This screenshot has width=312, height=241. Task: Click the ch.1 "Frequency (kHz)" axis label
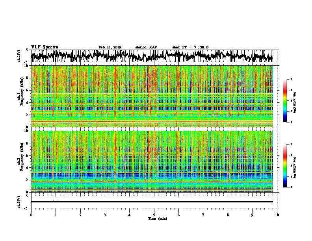[x=22, y=91]
